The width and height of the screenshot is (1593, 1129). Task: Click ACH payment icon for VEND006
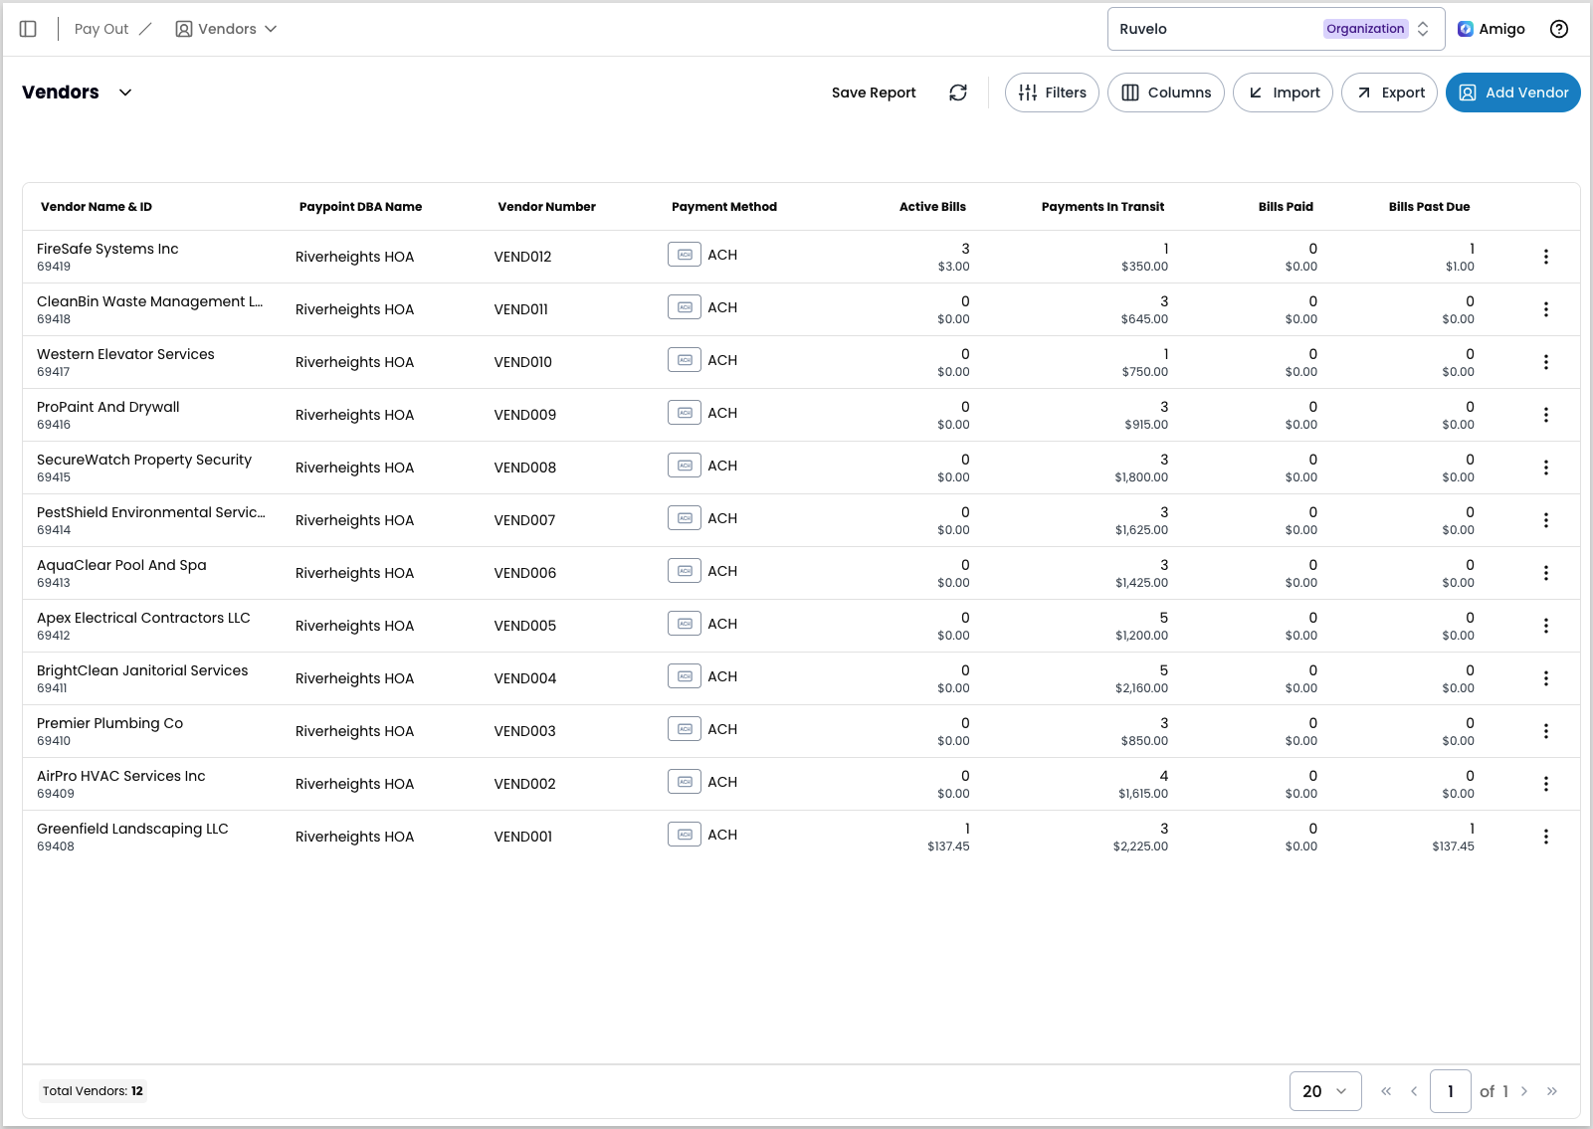tap(685, 571)
